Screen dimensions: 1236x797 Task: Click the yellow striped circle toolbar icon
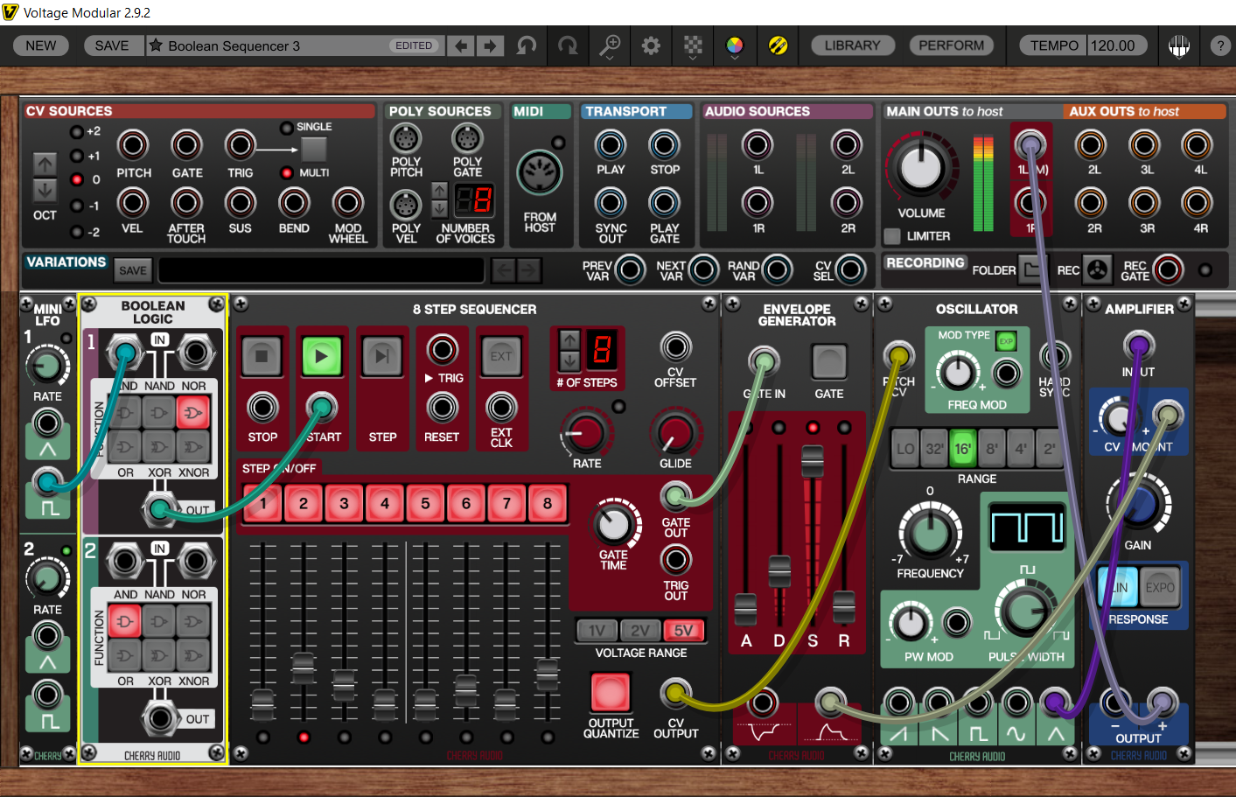[778, 45]
